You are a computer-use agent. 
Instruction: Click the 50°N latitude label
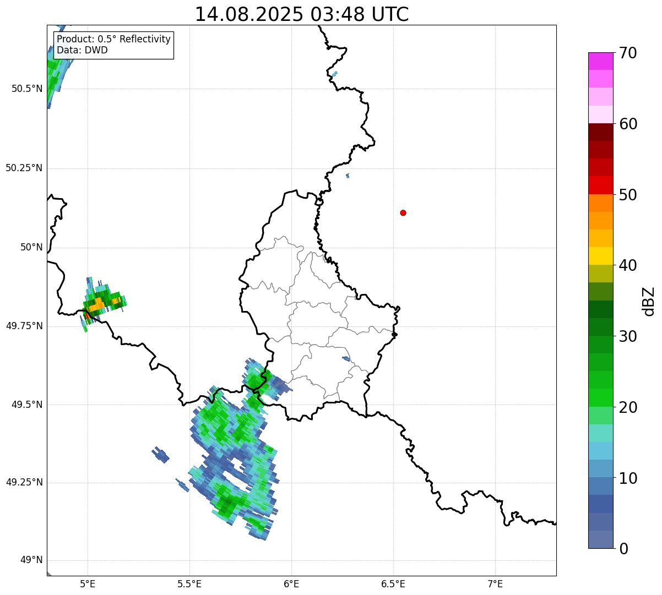(31, 247)
